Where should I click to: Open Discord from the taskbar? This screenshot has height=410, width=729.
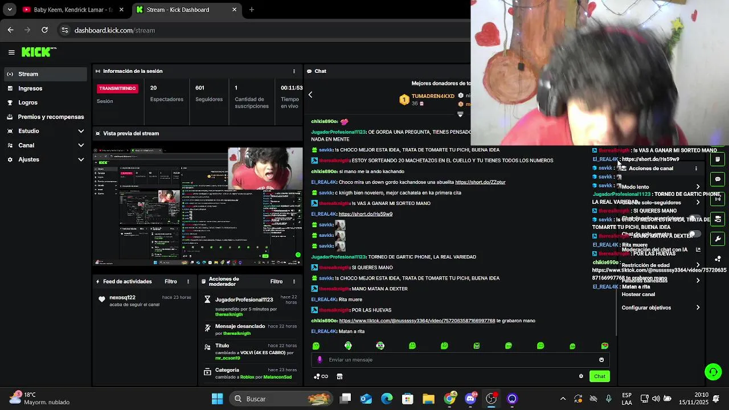tap(470, 399)
